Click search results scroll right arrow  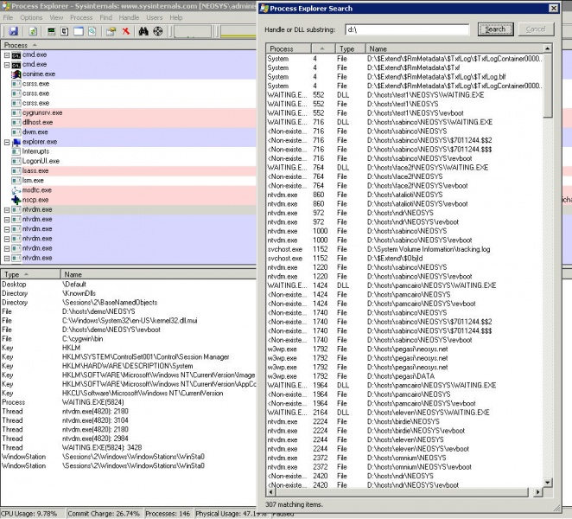(x=538, y=492)
